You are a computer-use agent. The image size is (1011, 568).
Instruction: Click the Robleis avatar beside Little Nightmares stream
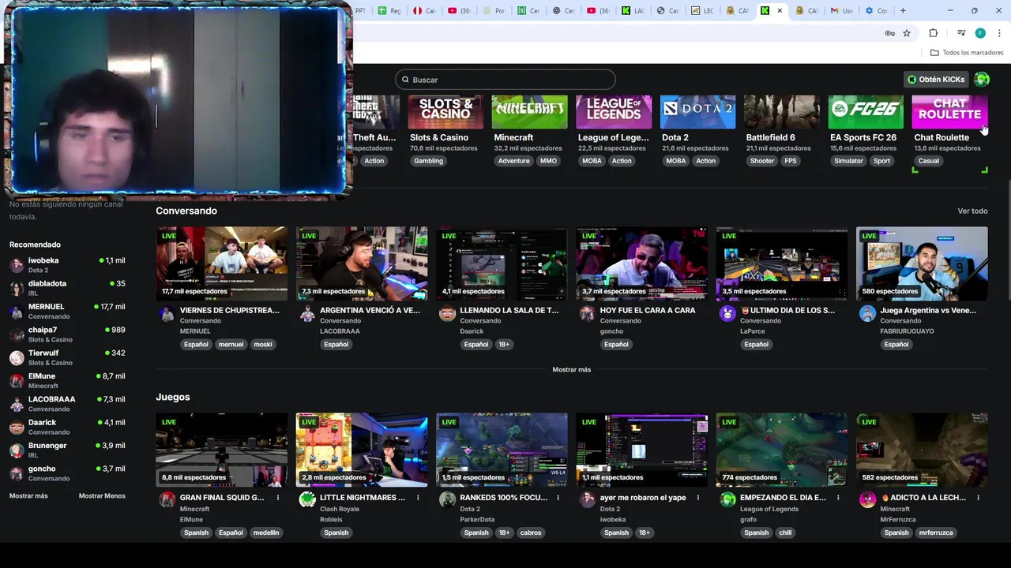click(x=307, y=499)
